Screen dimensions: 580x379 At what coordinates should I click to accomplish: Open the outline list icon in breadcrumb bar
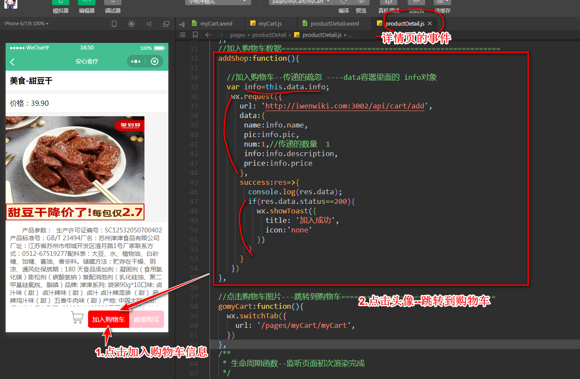[x=183, y=35]
